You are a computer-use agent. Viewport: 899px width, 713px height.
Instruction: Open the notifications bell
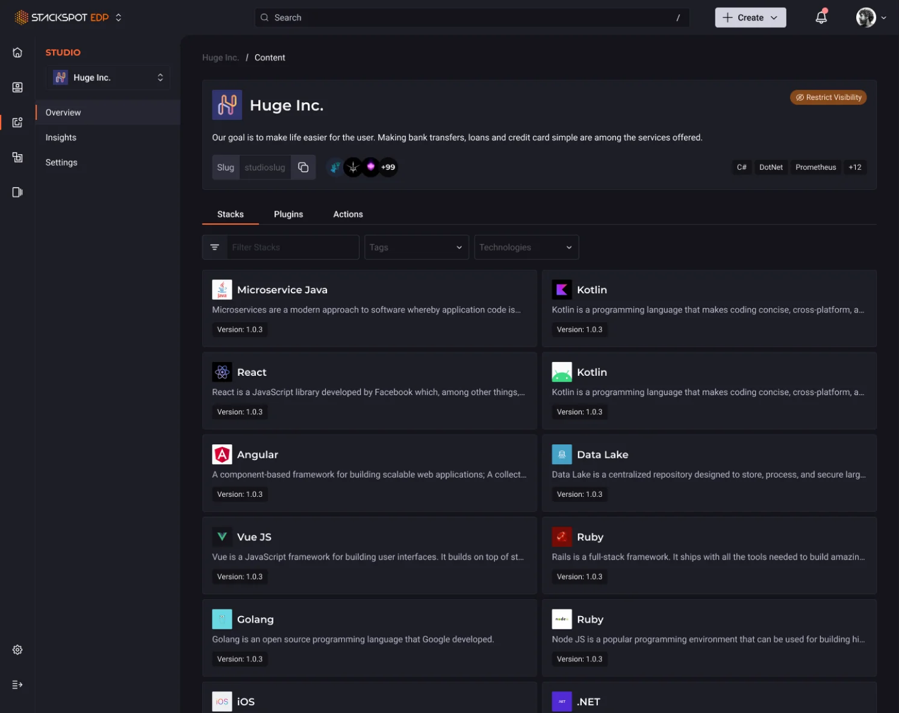tap(821, 17)
